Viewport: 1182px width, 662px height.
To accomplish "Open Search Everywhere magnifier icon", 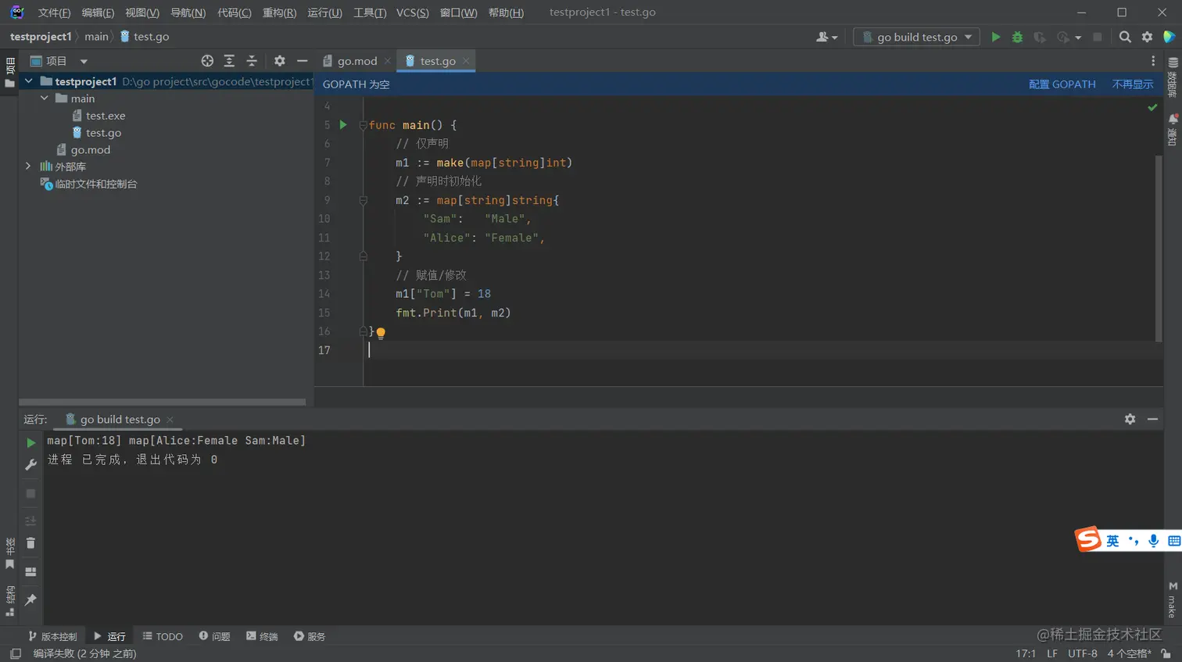I will click(x=1125, y=37).
